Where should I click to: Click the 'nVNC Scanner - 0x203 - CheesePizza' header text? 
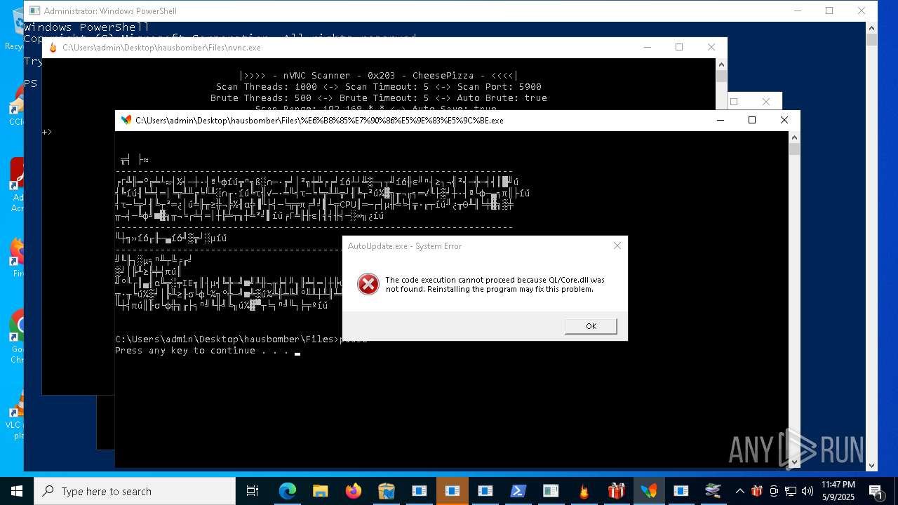[379, 76]
